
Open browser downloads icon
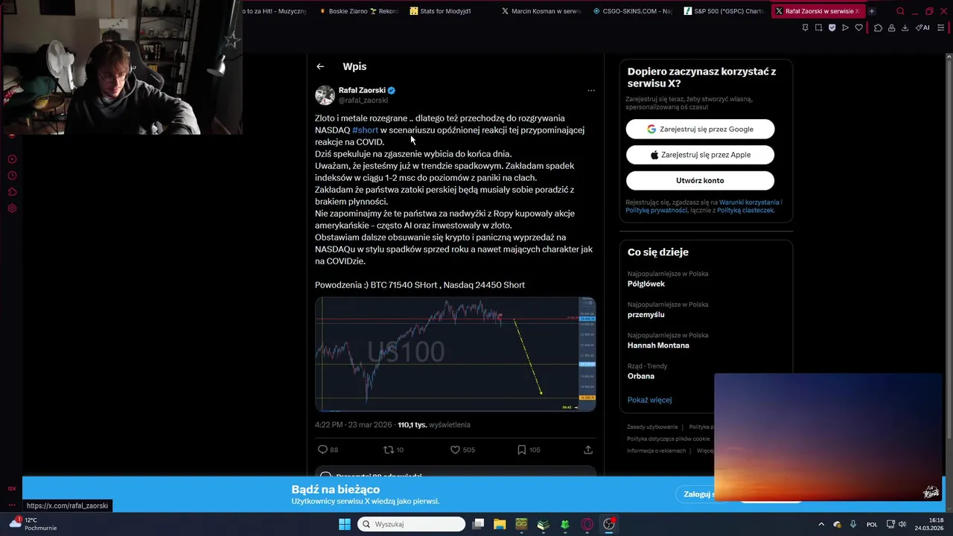pyautogui.click(x=905, y=28)
